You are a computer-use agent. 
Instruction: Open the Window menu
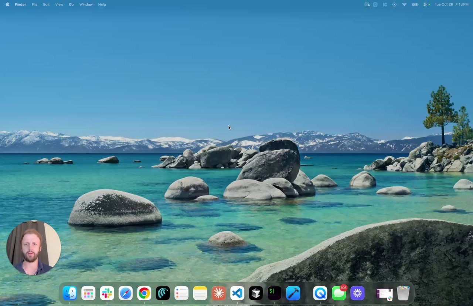86,4
